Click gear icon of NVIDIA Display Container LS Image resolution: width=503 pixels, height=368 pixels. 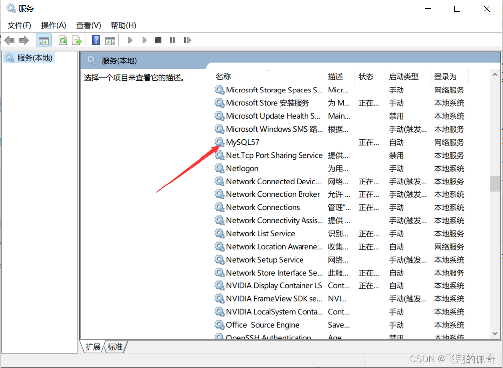(219, 285)
